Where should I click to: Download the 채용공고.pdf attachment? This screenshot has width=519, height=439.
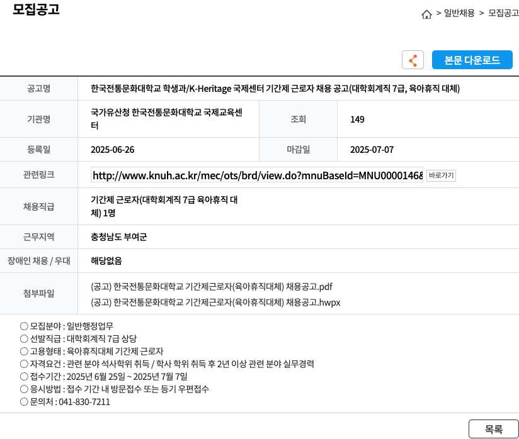(x=212, y=287)
